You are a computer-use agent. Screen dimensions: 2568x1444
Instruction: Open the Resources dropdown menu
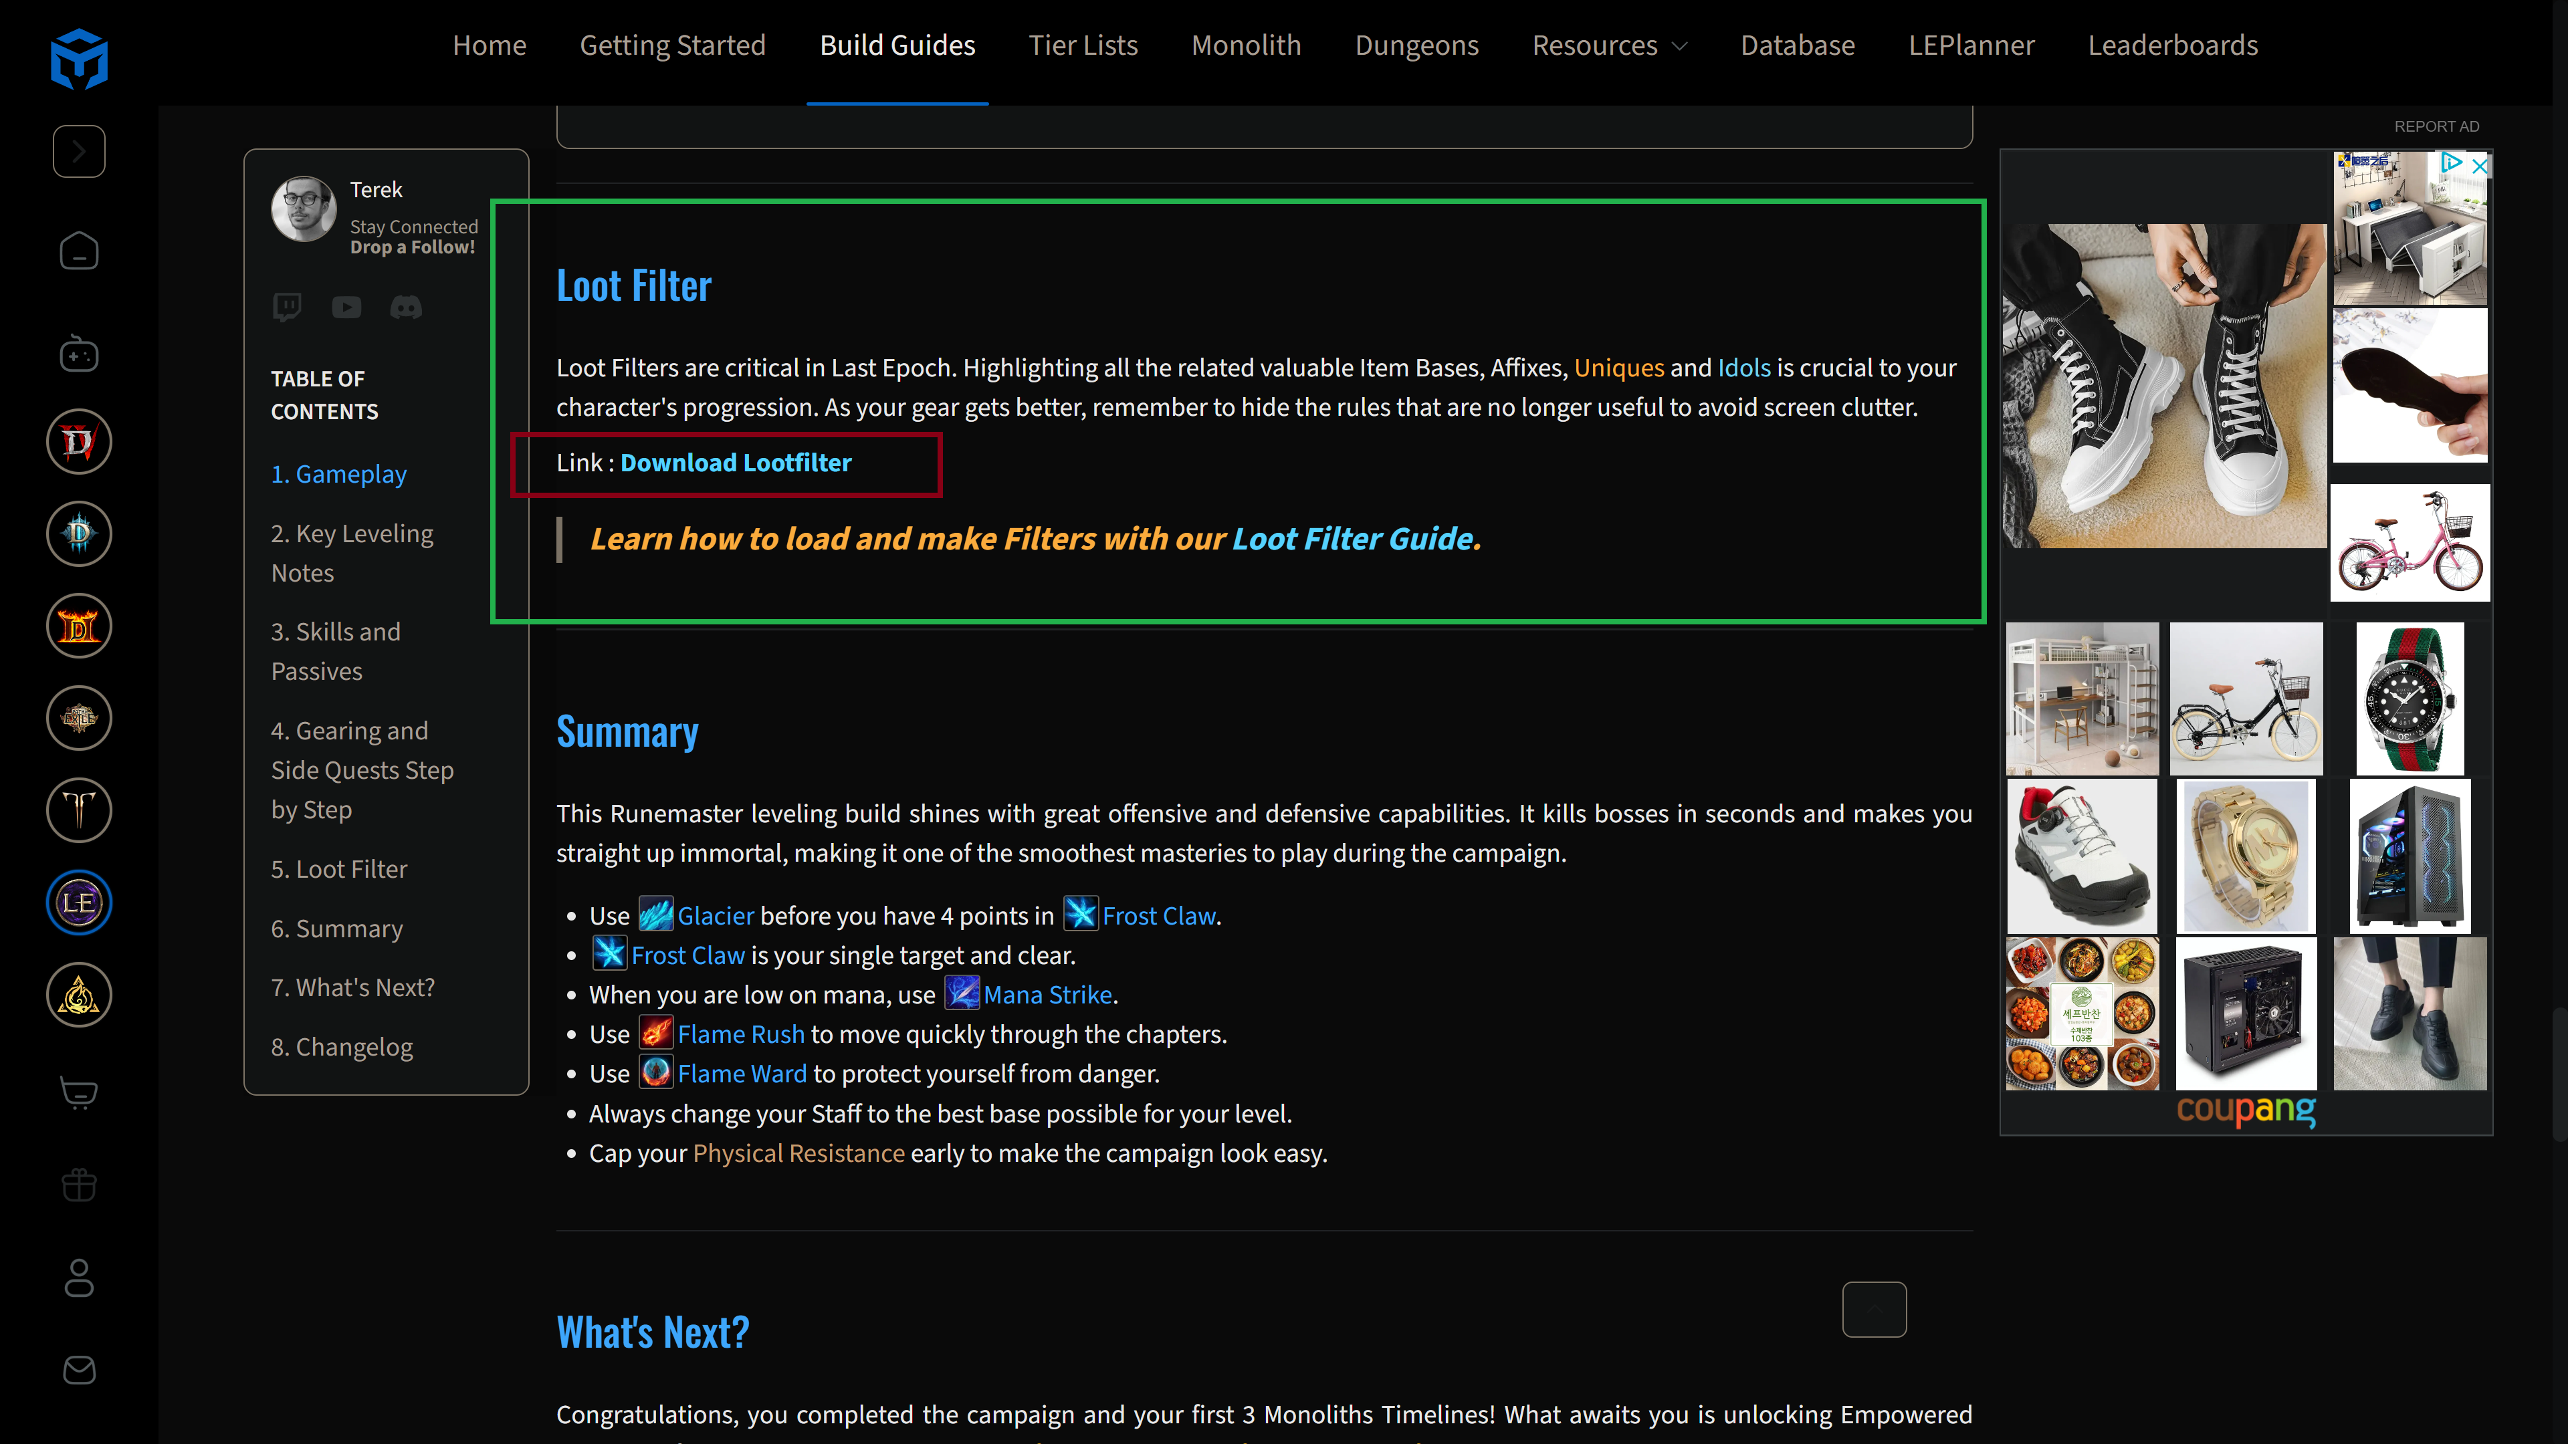coord(1608,46)
